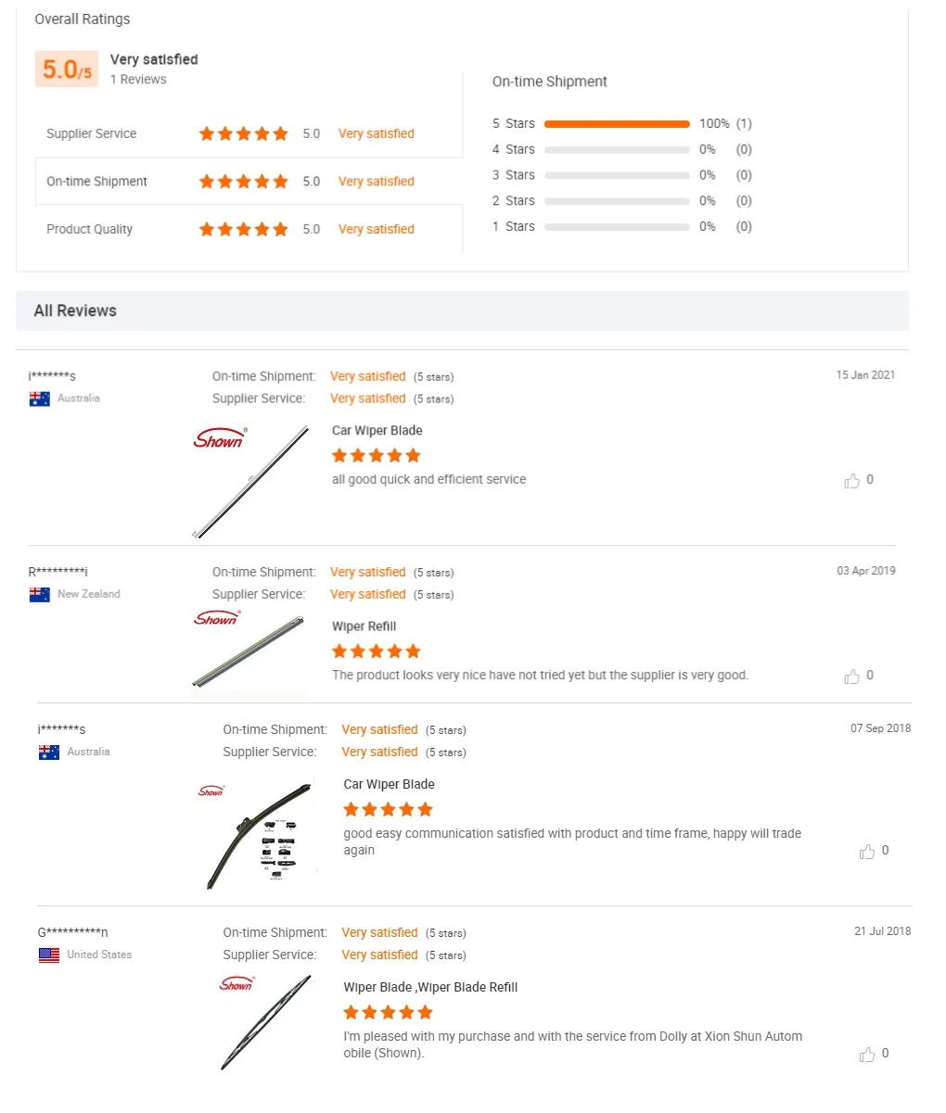Click the 1 Reviews count under overall rating
This screenshot has height=1113, width=946.
pyautogui.click(x=138, y=79)
